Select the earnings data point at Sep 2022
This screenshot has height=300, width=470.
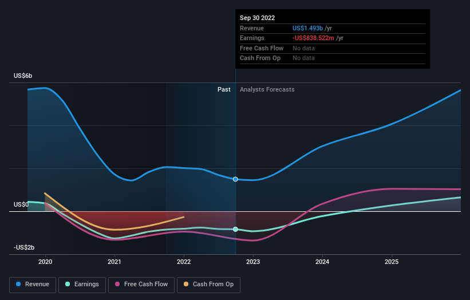click(235, 229)
